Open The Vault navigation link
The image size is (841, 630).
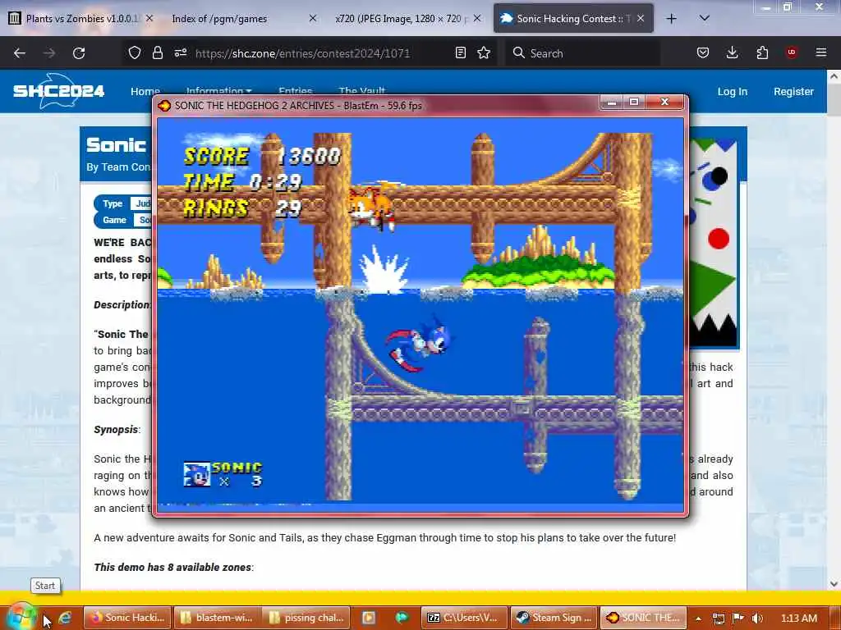[361, 91]
